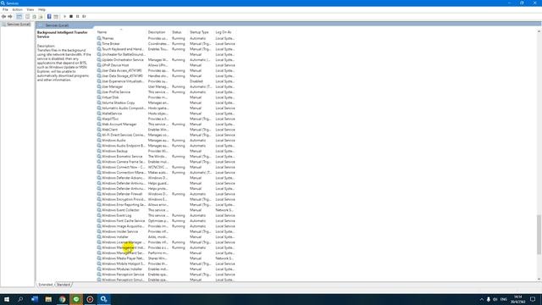
Task: Click the scroll-down arrow of the services list
Action: point(539,279)
